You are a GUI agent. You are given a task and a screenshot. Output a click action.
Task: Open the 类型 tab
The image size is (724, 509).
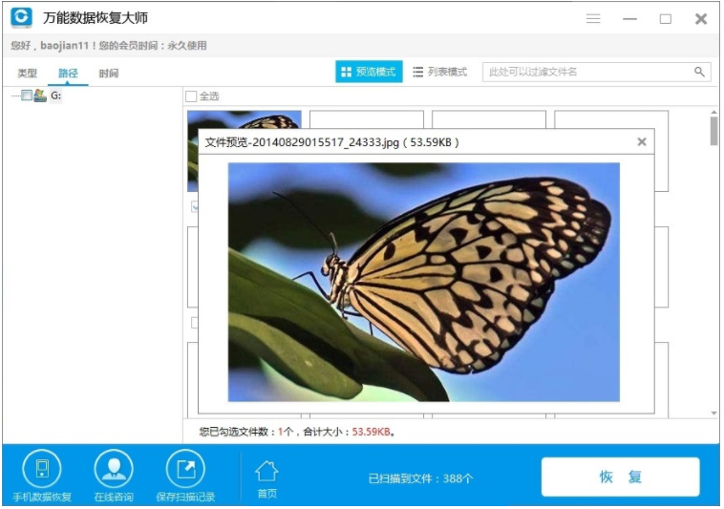point(27,74)
